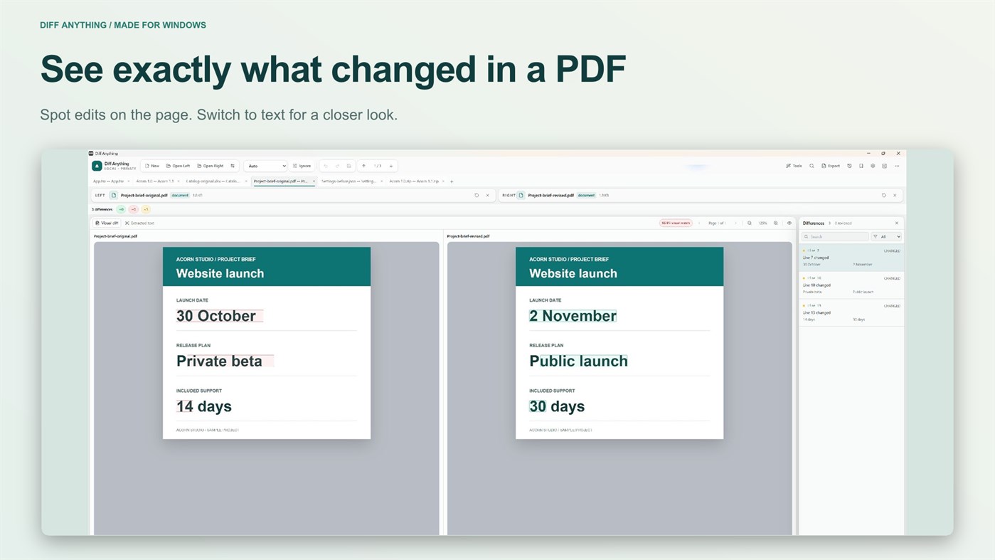Click the redo arrow icon in the toolbar
This screenshot has width=995, height=560.
coord(337,166)
